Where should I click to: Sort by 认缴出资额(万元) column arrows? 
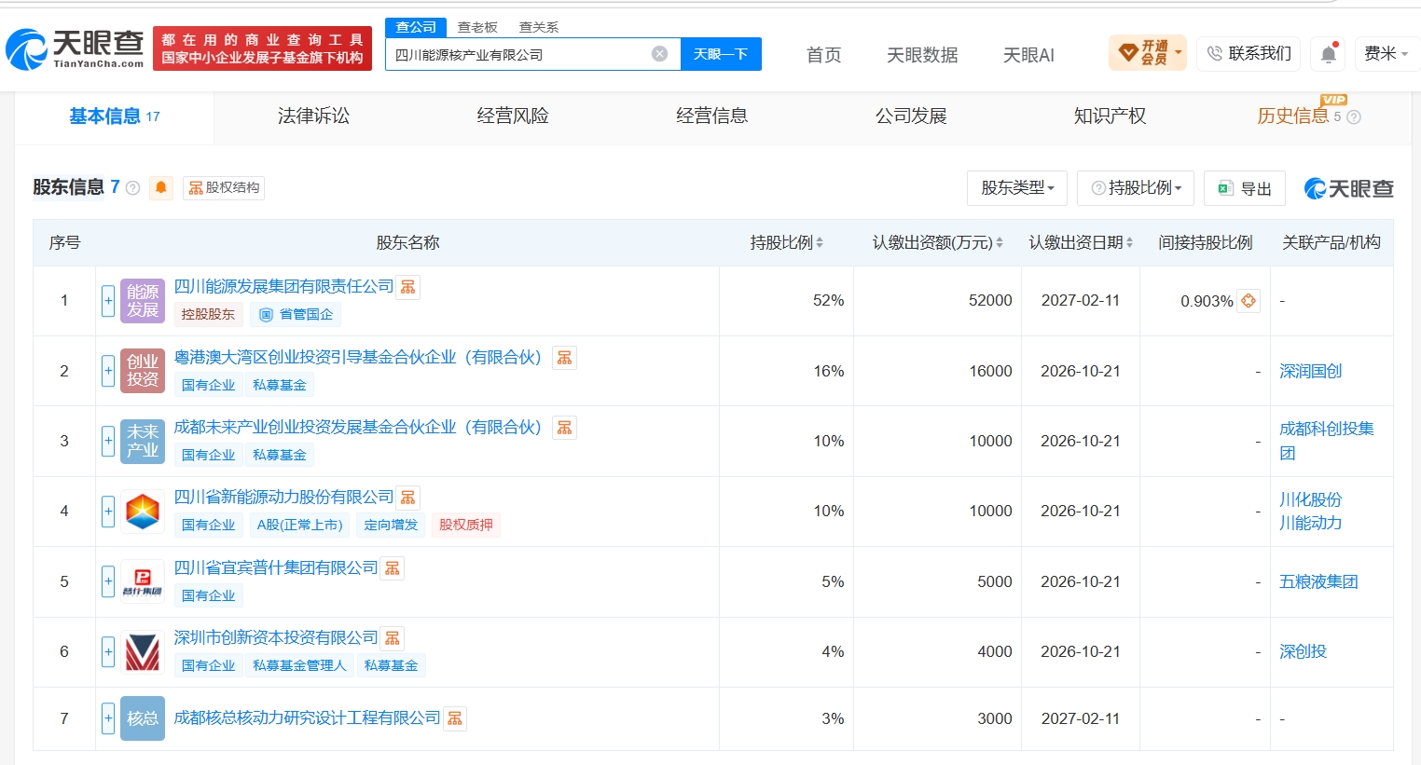click(1000, 243)
